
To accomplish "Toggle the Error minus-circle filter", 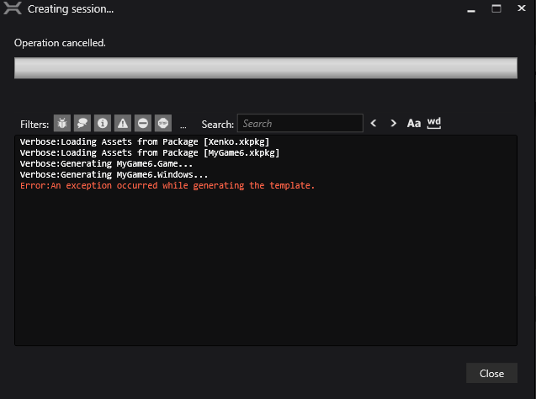I will (143, 123).
